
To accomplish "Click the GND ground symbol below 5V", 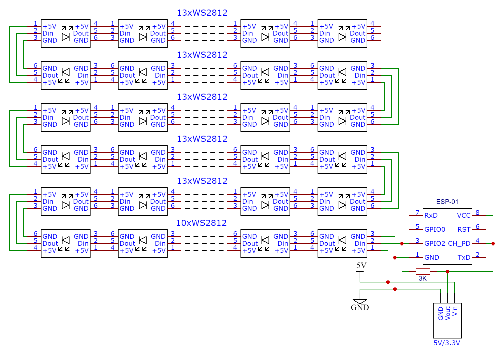I will (360, 301).
